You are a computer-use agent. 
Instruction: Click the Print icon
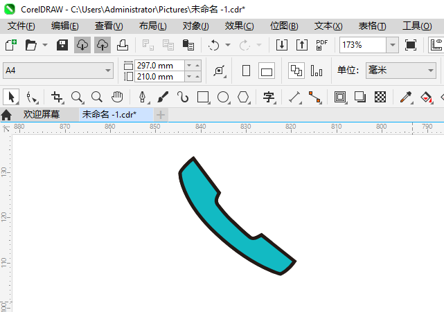point(123,45)
